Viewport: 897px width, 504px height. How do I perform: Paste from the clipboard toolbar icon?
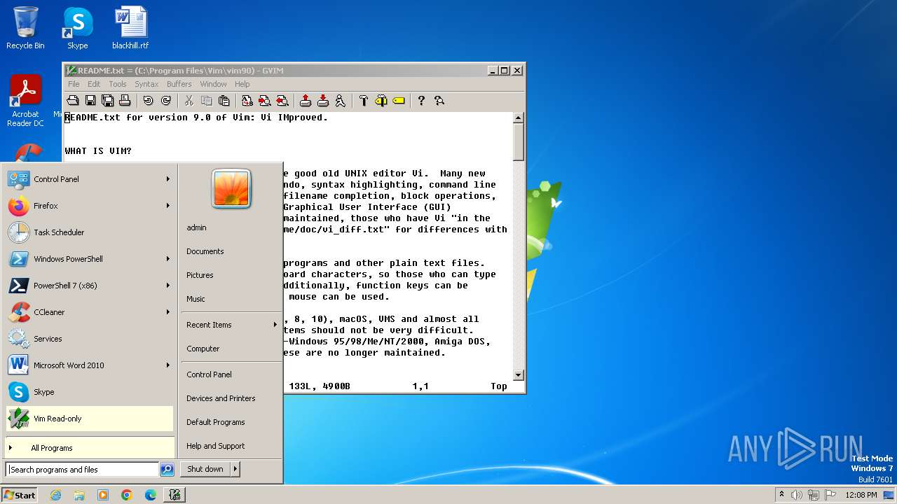(x=224, y=101)
